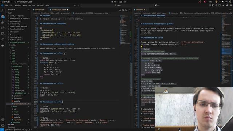Click Explorer panel more actions ellipsis
233x131 pixels.
(28, 10)
